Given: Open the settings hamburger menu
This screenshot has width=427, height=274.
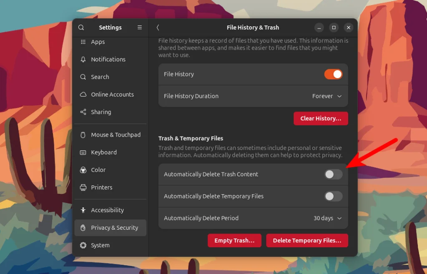Looking at the screenshot, I should pyautogui.click(x=140, y=27).
